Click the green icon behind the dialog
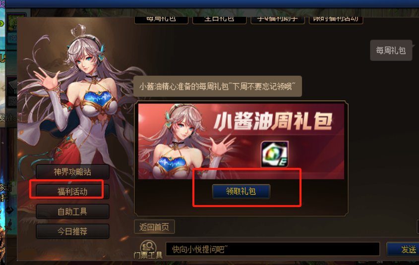Viewport: 419px width, 265px height. (x=15, y=23)
